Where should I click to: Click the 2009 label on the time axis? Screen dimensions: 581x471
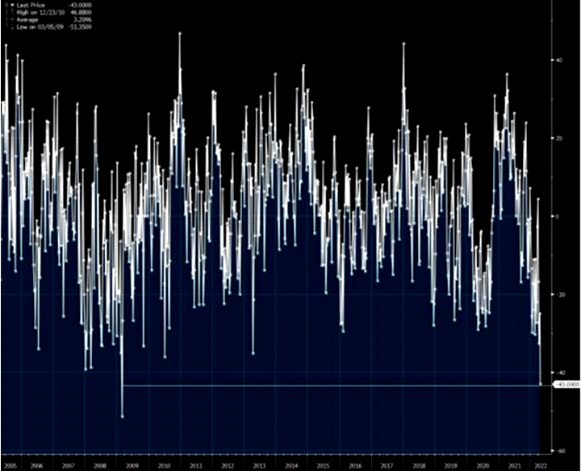(x=132, y=466)
